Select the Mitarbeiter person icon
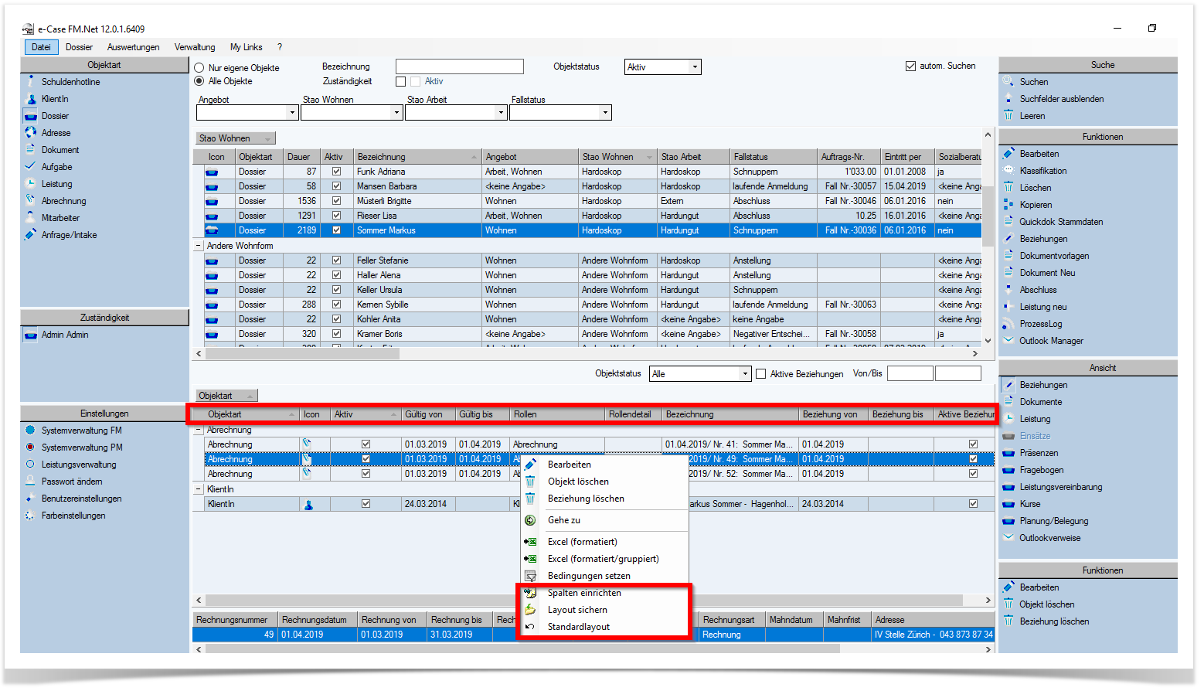Viewport: 1204px width, 691px height. click(31, 218)
